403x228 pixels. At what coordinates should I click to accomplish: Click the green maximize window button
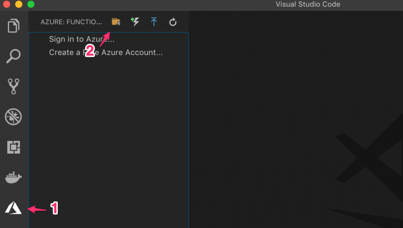[x=31, y=4]
